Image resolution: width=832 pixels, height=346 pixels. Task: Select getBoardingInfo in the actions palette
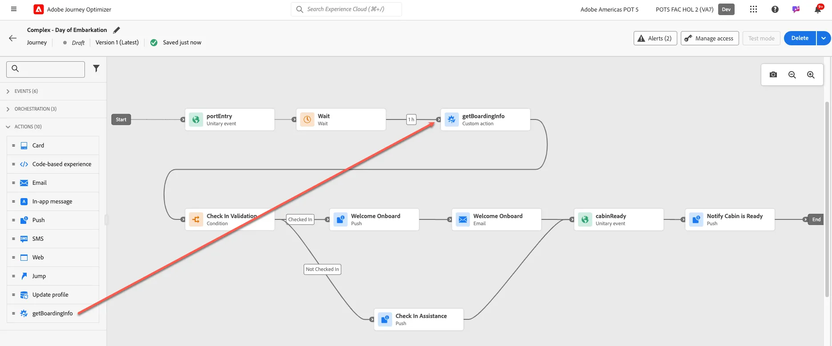53,313
